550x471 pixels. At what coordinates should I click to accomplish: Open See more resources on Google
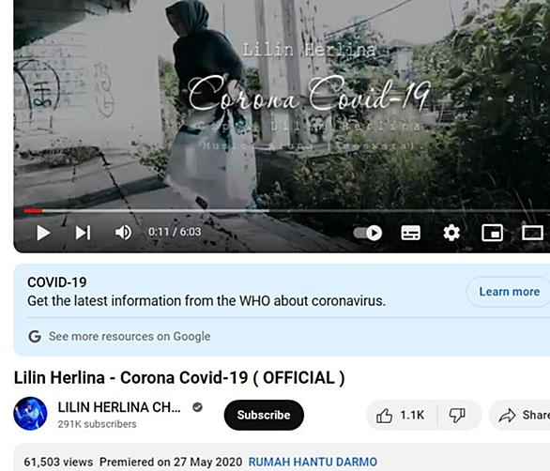[130, 336]
